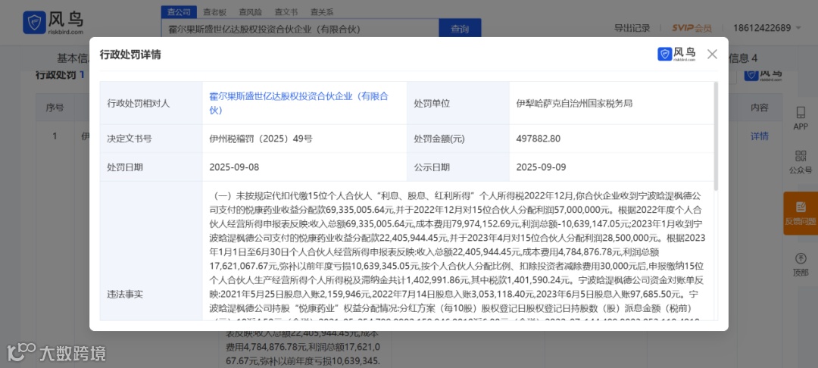
Task: Open 导出记录 export records link
Action: tap(632, 28)
